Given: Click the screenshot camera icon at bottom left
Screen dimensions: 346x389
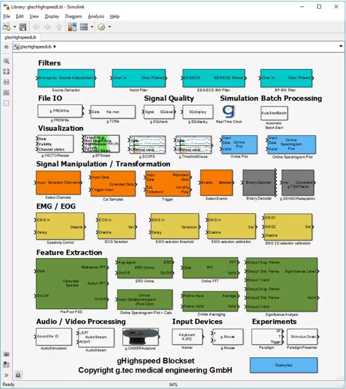Looking at the screenshot, I should [6, 354].
